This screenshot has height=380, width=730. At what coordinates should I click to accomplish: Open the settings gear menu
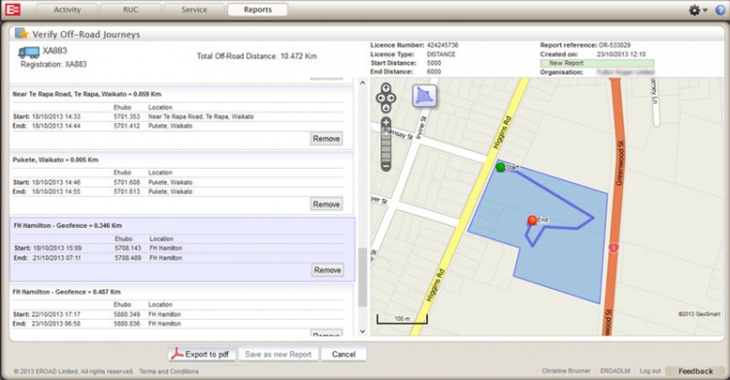pos(698,10)
